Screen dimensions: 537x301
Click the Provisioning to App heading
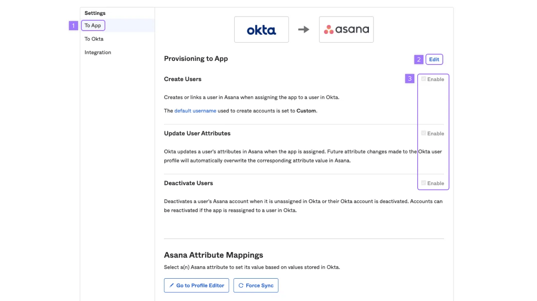coord(196,59)
